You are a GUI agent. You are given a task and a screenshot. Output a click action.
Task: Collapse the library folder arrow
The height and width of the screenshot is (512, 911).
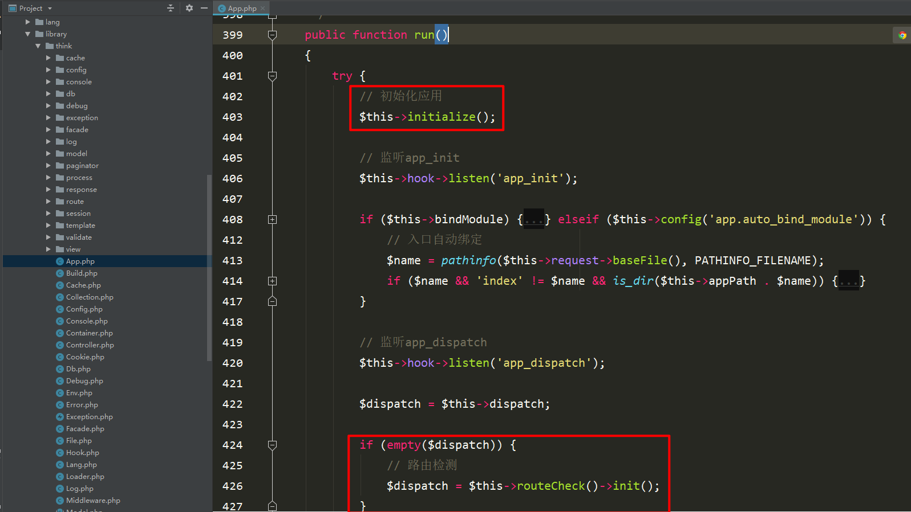click(x=28, y=34)
